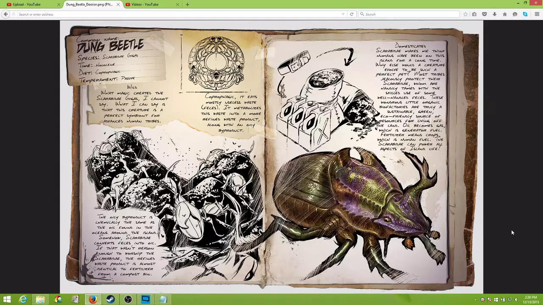The height and width of the screenshot is (305, 543).
Task: Click the round blue-orange tray icon
Action: pos(482,300)
